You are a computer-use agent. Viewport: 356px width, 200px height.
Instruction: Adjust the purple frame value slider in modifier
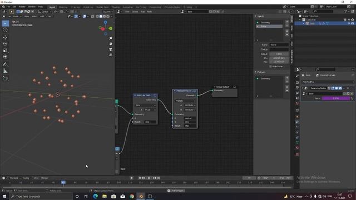pos(336,98)
